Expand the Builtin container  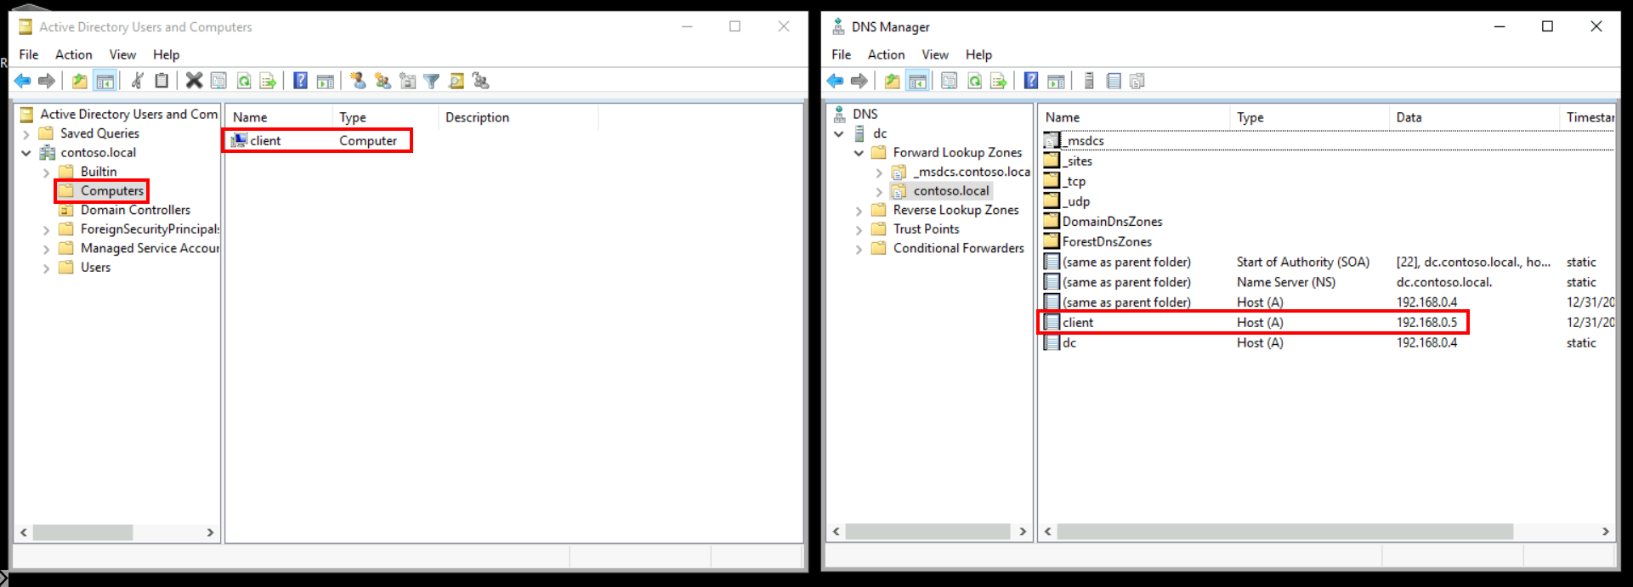tap(47, 172)
